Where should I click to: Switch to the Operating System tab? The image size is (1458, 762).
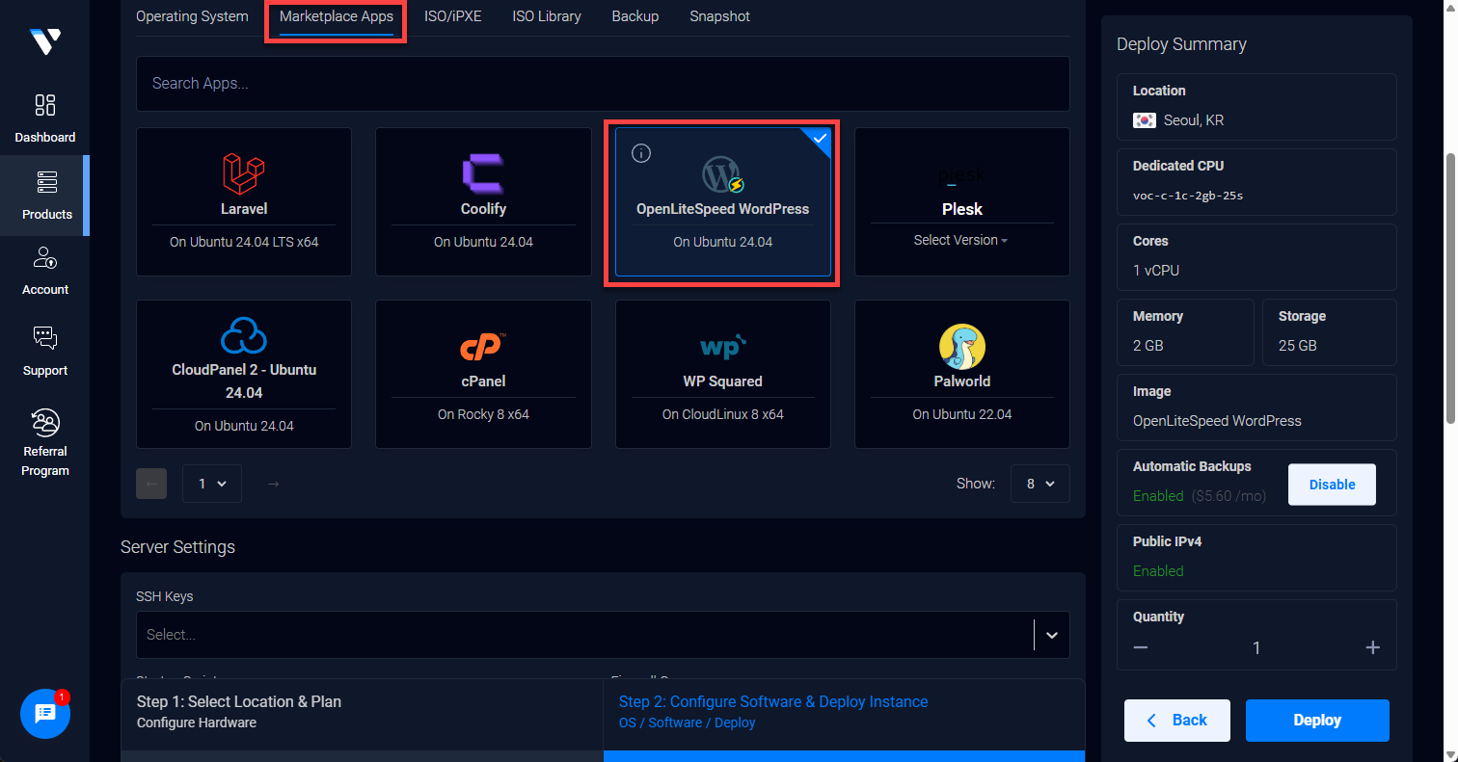click(192, 16)
